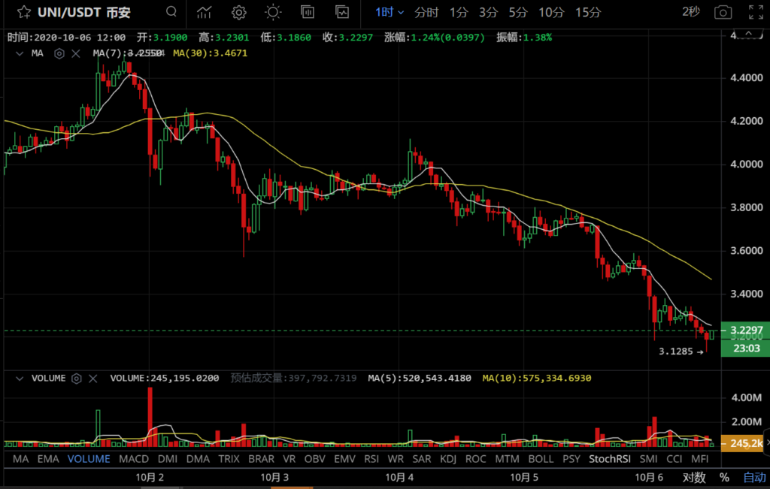Screen dimensions: 770x489
Task: Switch to 分时 time-sharing view
Action: click(426, 12)
